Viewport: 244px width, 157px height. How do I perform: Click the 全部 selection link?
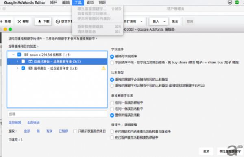(27, 131)
